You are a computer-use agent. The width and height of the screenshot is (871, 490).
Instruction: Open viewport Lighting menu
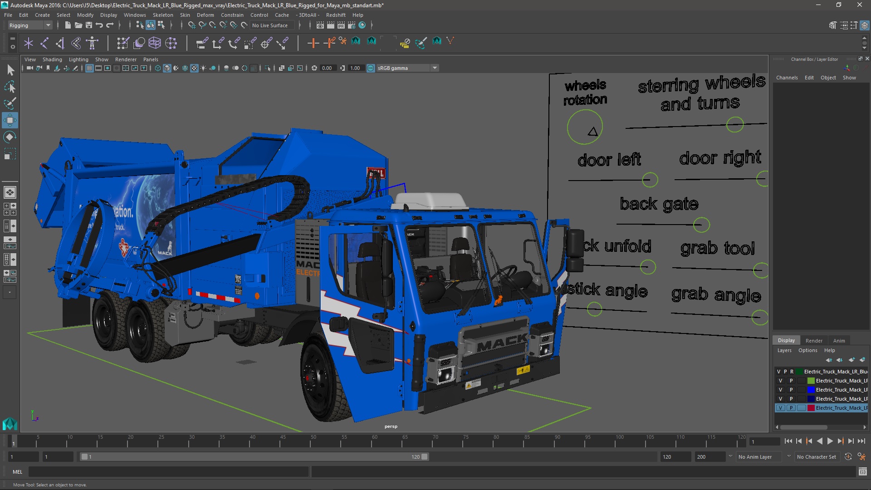tap(78, 59)
